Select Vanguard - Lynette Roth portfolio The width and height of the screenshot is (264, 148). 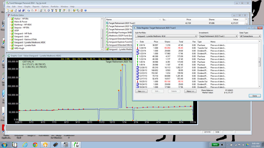25,45
